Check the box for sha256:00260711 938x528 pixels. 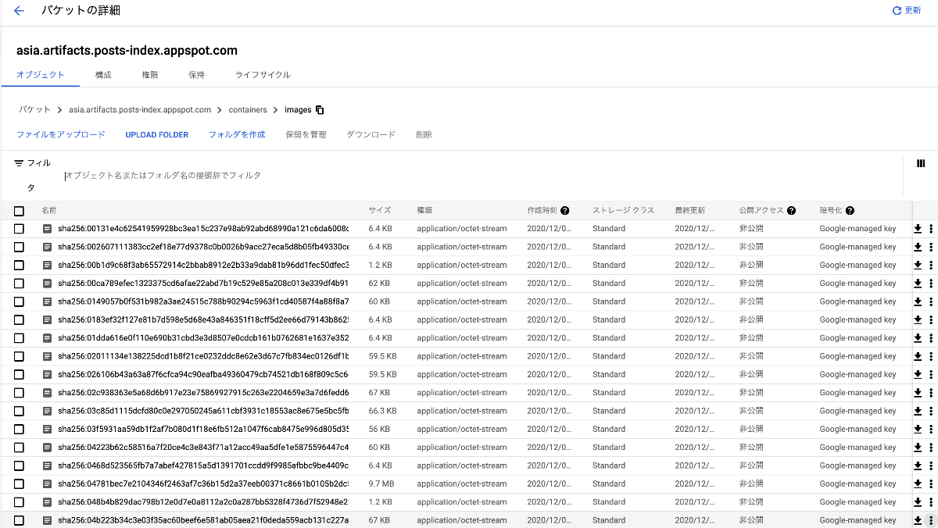[20, 247]
